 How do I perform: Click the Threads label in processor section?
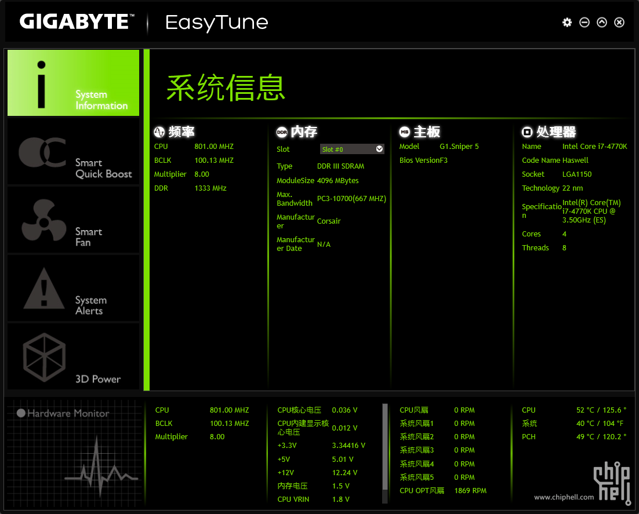pyautogui.click(x=535, y=247)
